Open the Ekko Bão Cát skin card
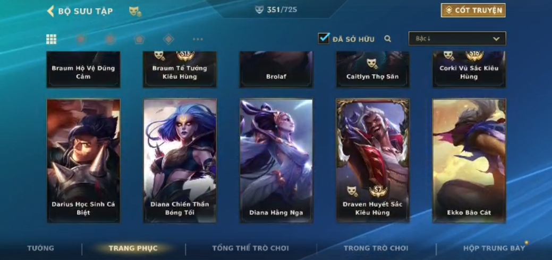This screenshot has height=260, width=552. pos(469,160)
